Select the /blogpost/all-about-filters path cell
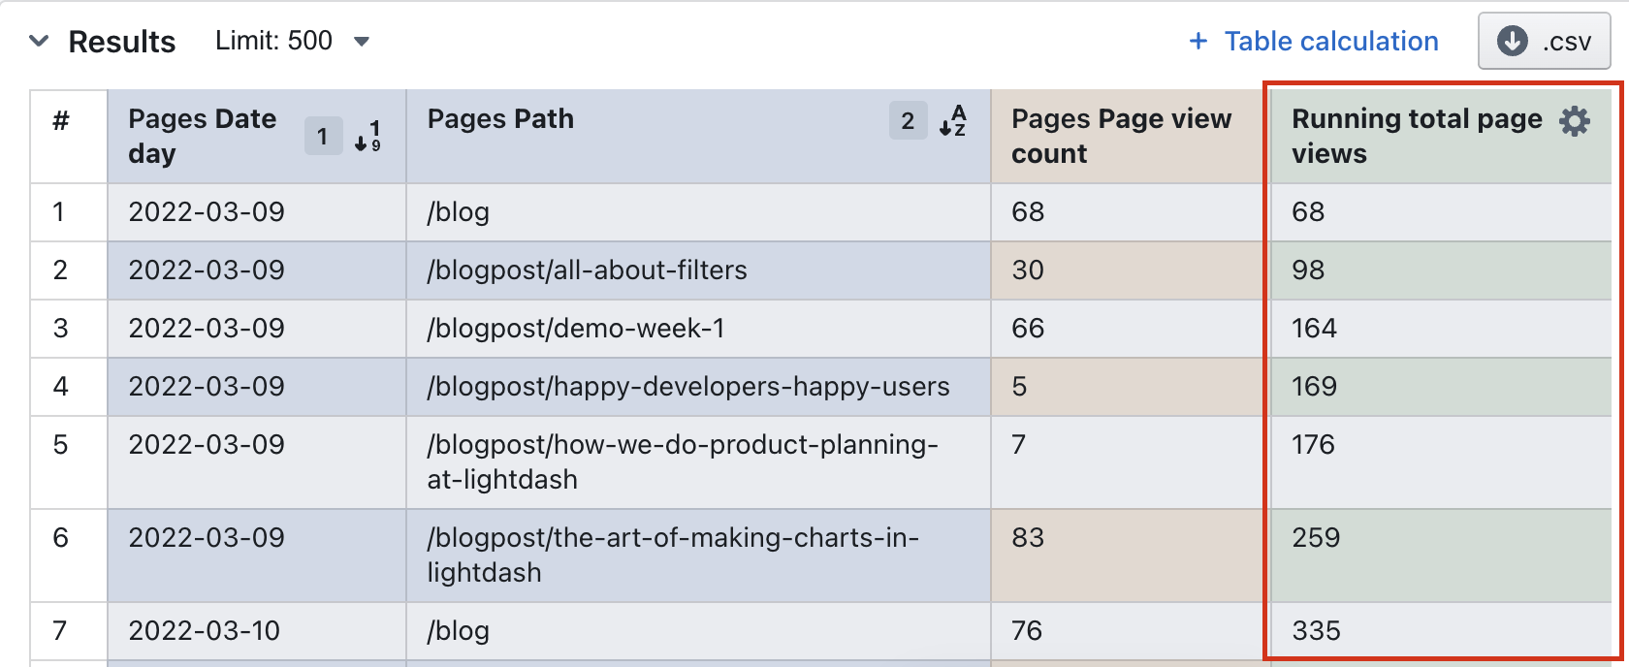Screen dimensions: 1629x667 [x=587, y=270]
